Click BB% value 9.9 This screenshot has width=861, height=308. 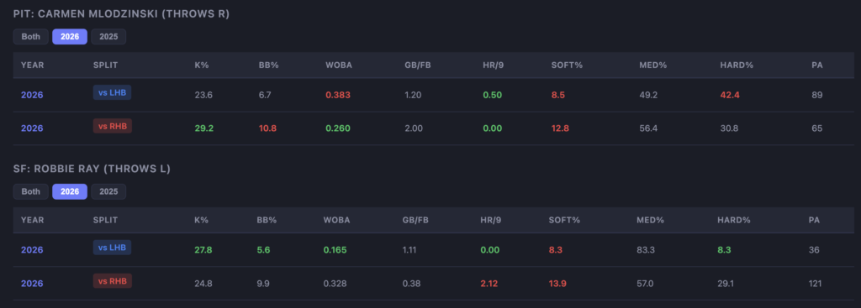[263, 284]
